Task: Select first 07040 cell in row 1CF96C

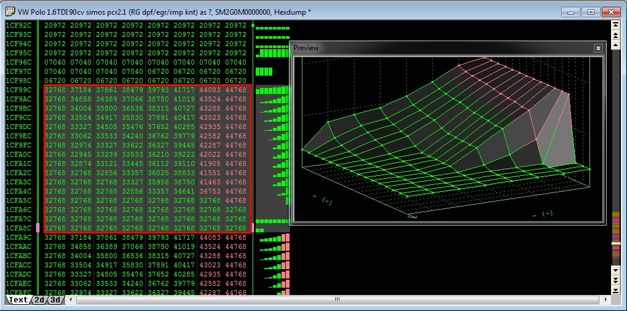Action: (x=55, y=62)
